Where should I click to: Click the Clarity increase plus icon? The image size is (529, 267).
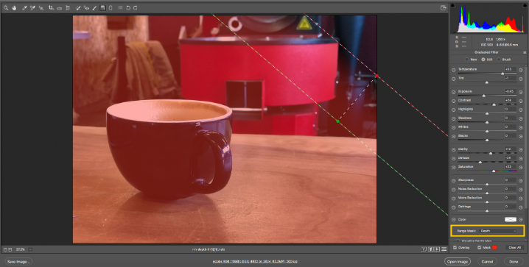[521, 150]
